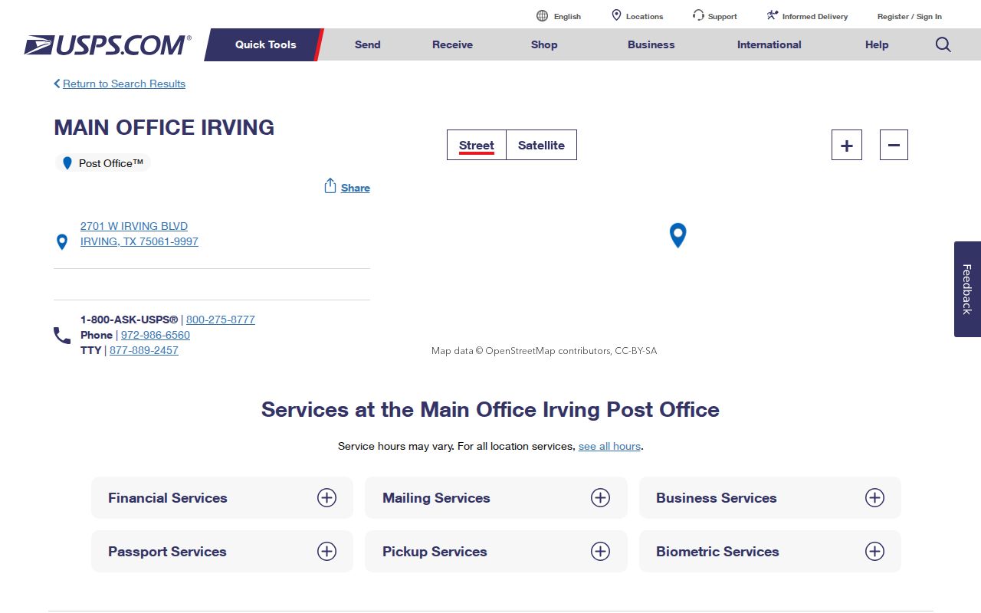Click the Post Office pin badge icon
This screenshot has width=981, height=613.
(67, 163)
